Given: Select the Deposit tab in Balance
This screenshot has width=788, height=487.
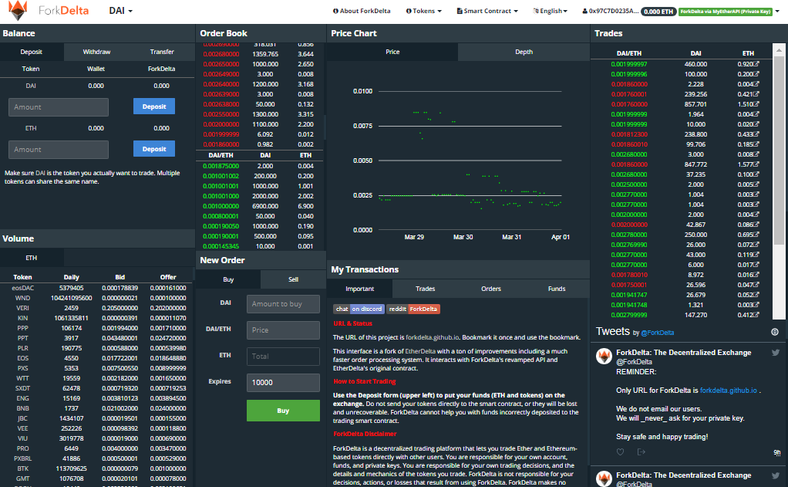Looking at the screenshot, I should [32, 52].
